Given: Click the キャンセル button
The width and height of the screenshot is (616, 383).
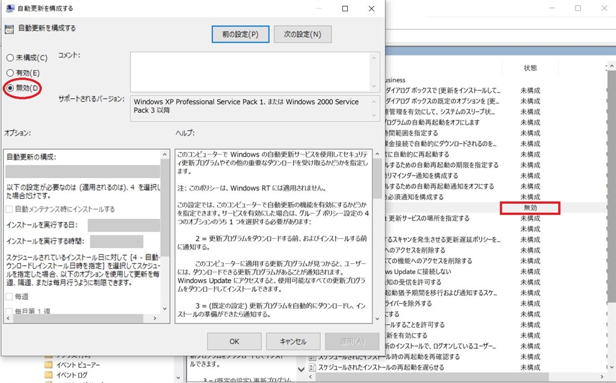Looking at the screenshot, I should 293,342.
